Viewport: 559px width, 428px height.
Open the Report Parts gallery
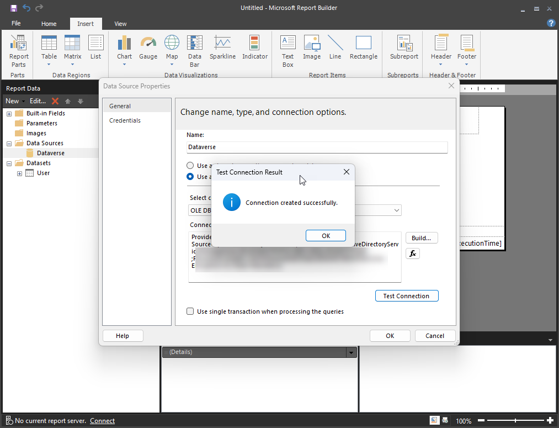tap(19, 51)
